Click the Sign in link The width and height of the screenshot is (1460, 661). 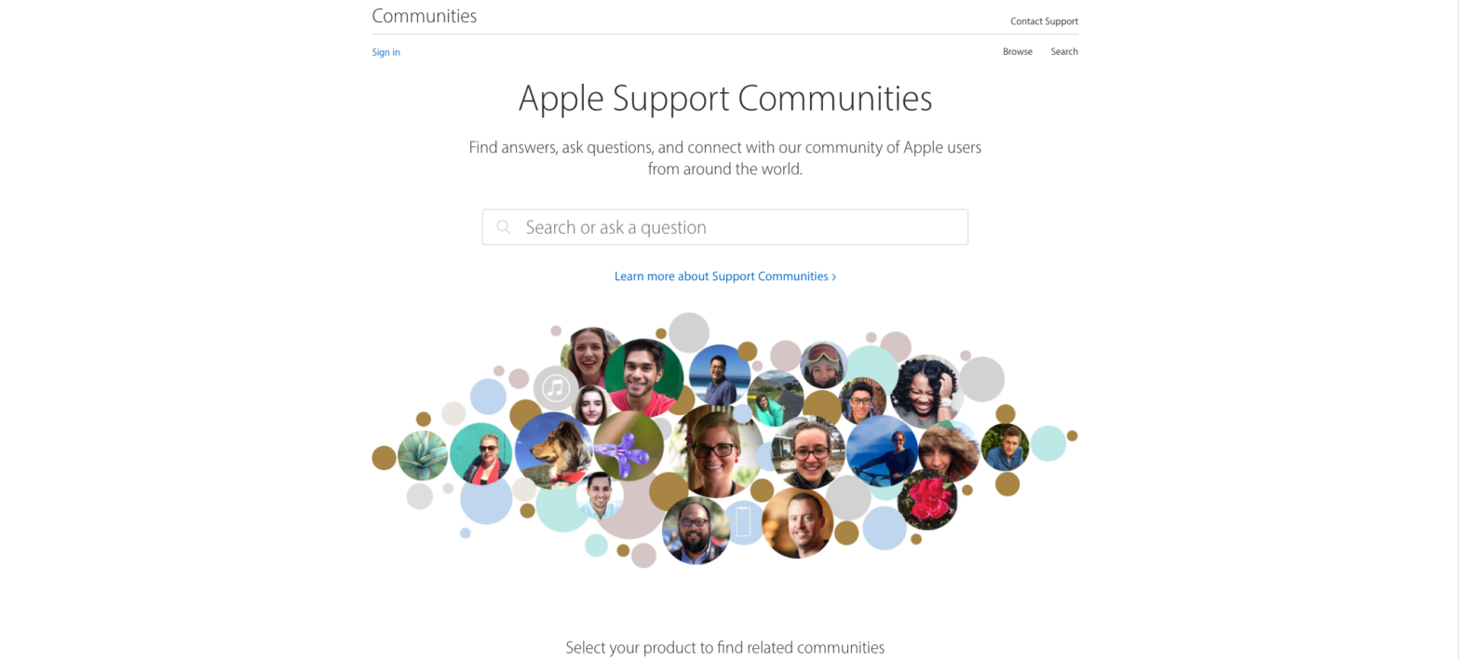[x=386, y=52]
